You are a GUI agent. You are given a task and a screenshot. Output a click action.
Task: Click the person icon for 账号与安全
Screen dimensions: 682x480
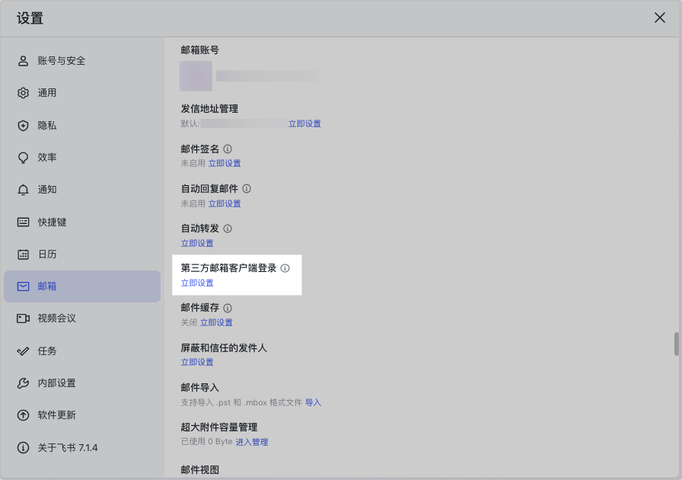pyautogui.click(x=23, y=61)
